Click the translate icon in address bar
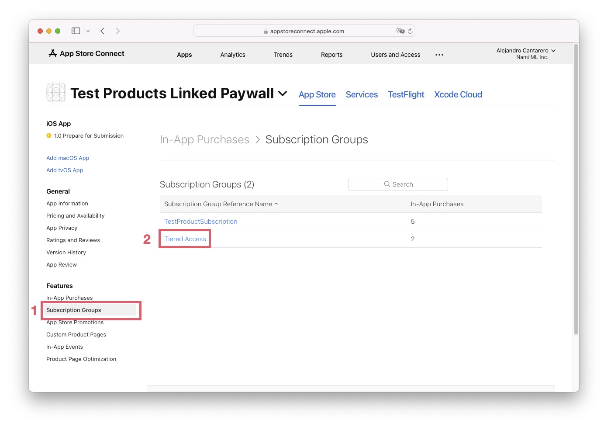 [x=400, y=31]
